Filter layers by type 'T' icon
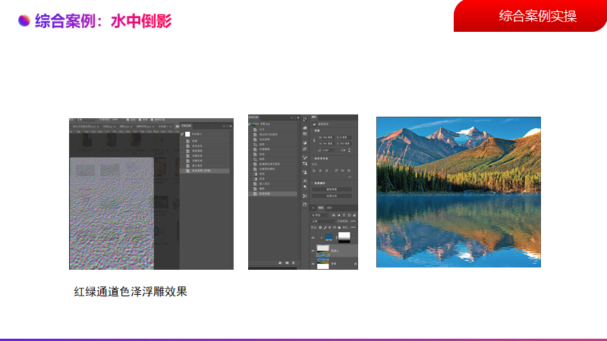 (344, 215)
